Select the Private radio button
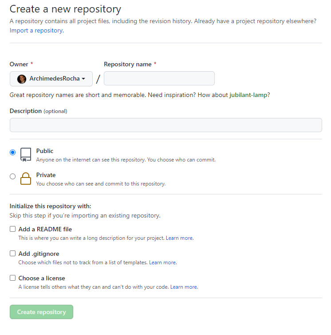 (13, 176)
